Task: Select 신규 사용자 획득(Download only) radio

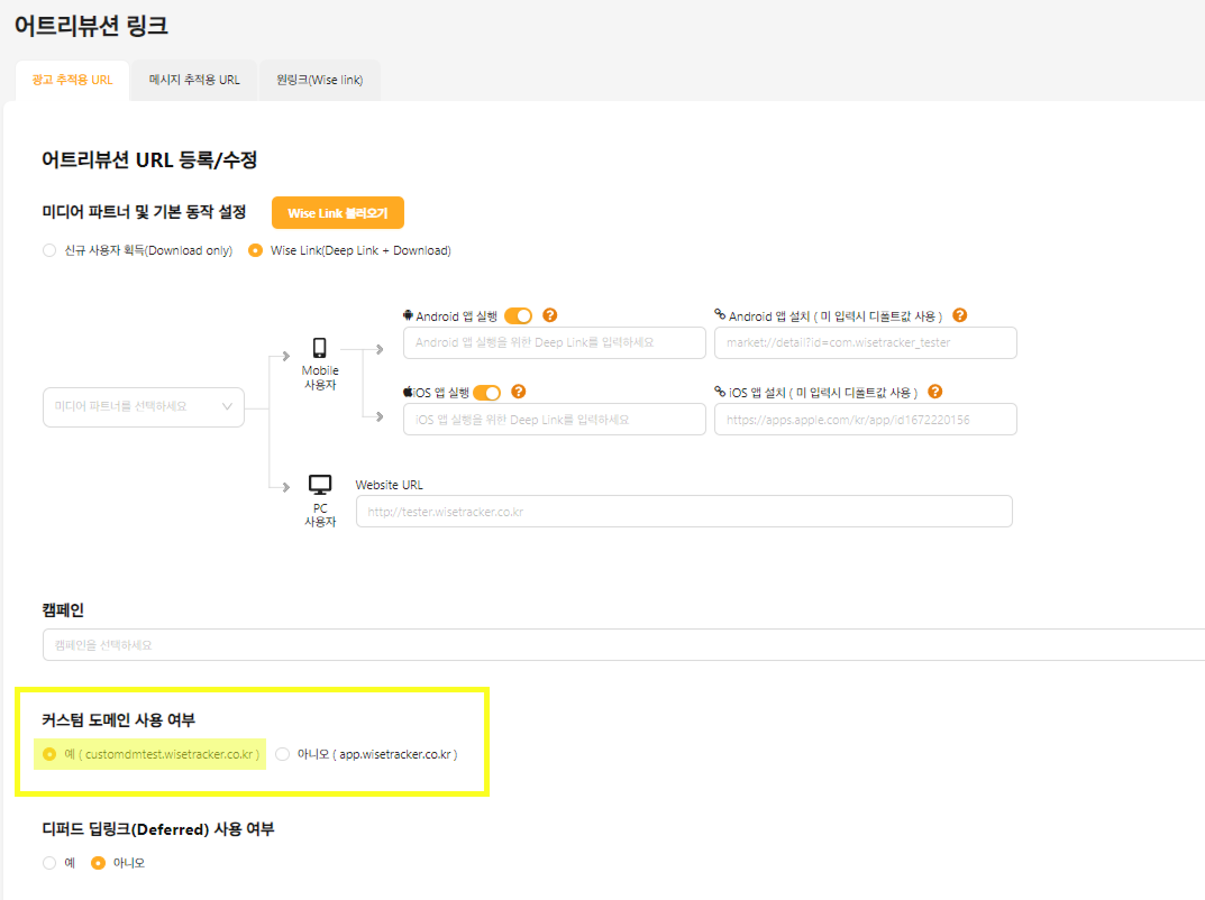Action: tap(49, 250)
